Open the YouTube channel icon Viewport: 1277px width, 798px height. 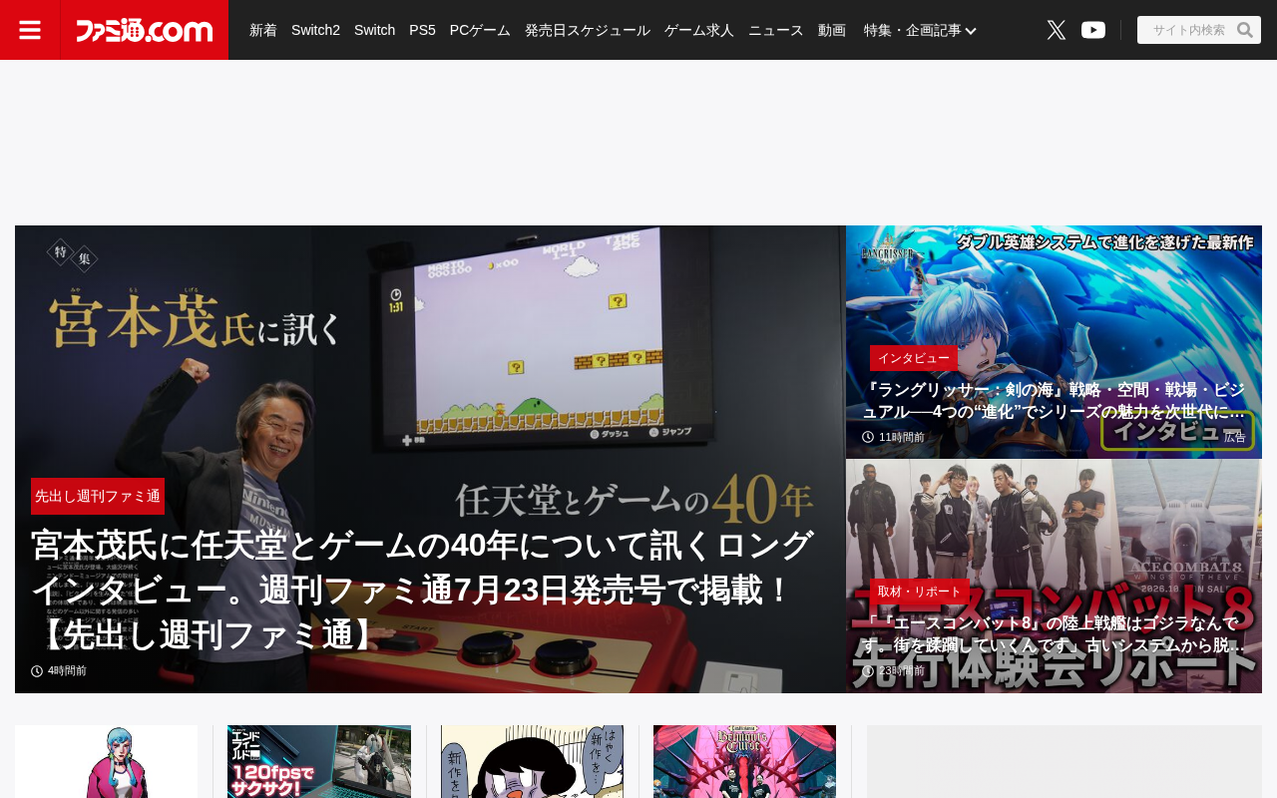(x=1093, y=30)
